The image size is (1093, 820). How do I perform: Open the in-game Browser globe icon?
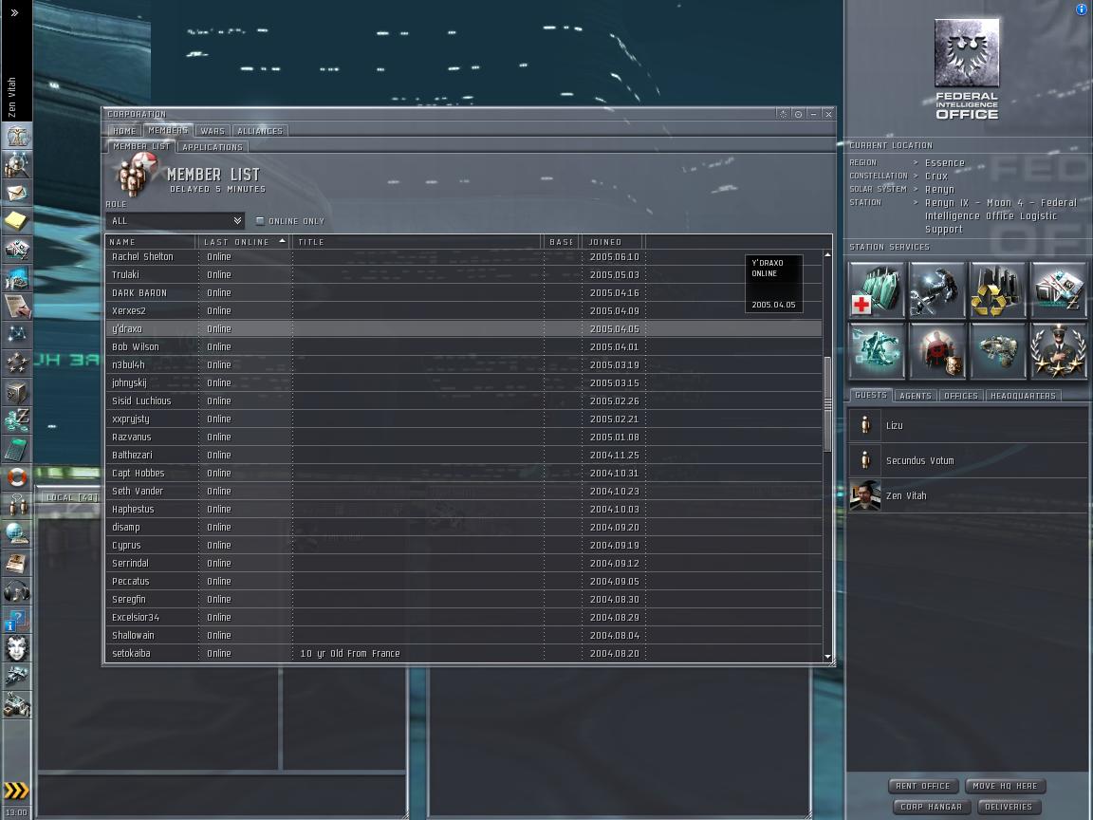point(17,534)
